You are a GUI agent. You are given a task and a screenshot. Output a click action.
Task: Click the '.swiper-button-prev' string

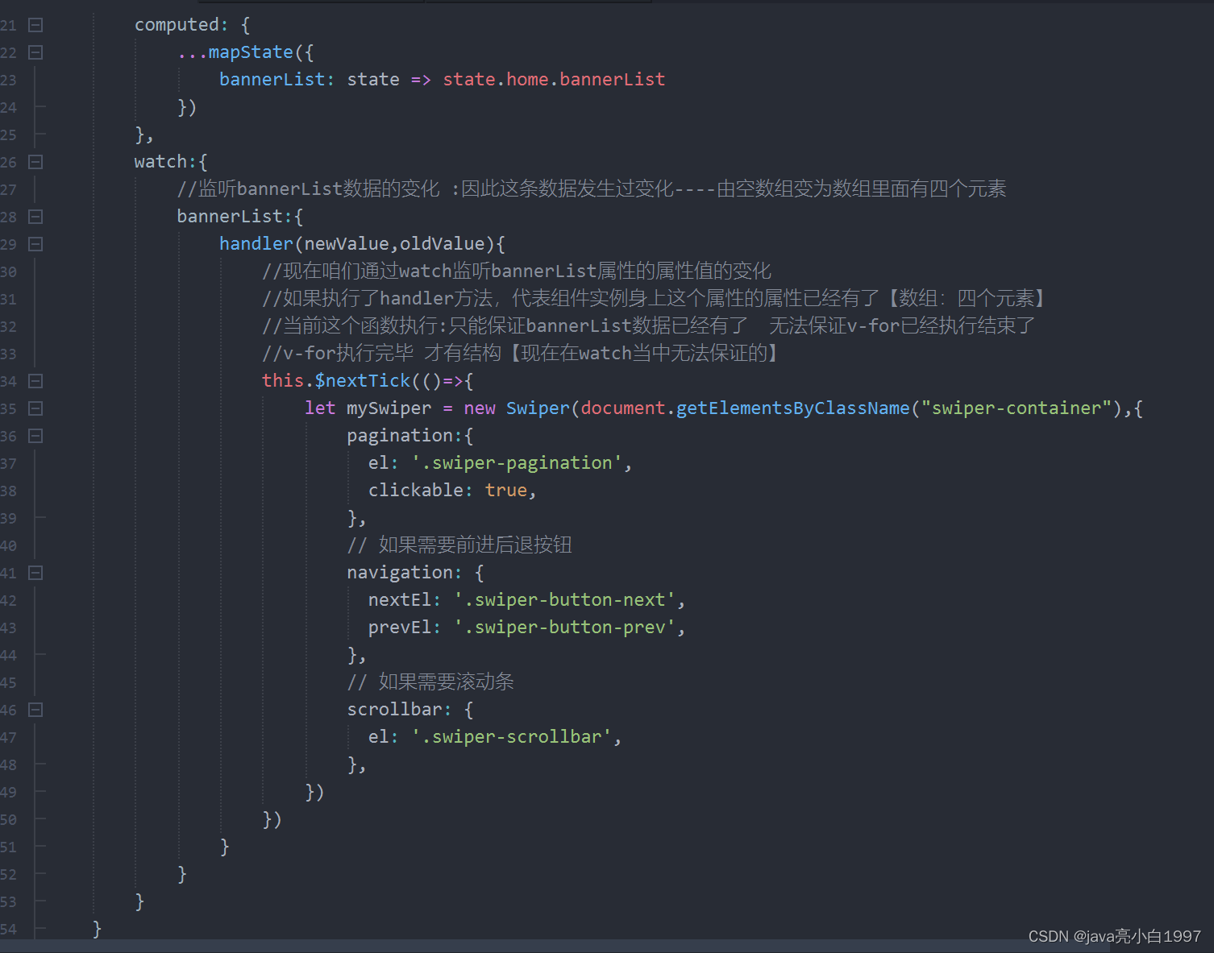click(x=564, y=628)
